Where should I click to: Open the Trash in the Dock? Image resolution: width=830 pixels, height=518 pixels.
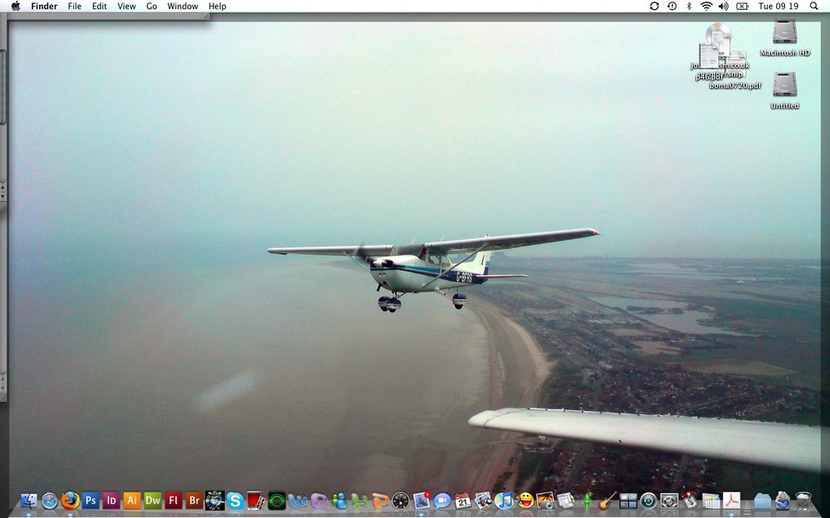pyautogui.click(x=803, y=500)
